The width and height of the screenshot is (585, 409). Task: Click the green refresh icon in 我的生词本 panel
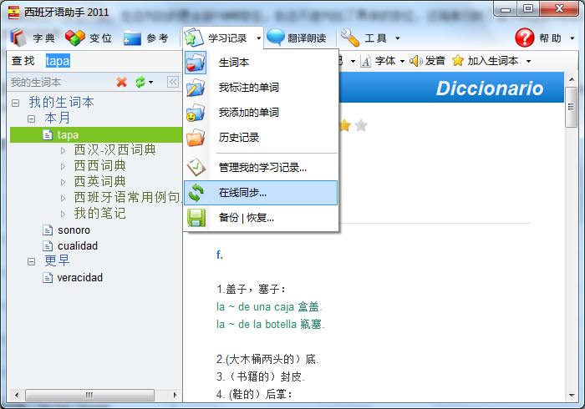click(x=140, y=82)
